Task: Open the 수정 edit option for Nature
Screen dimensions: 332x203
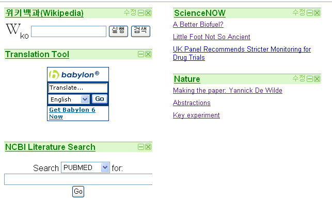Action: pos(299,78)
